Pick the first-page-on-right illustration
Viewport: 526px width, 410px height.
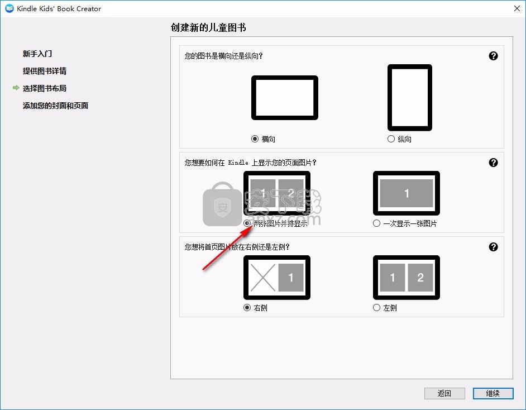point(277,278)
